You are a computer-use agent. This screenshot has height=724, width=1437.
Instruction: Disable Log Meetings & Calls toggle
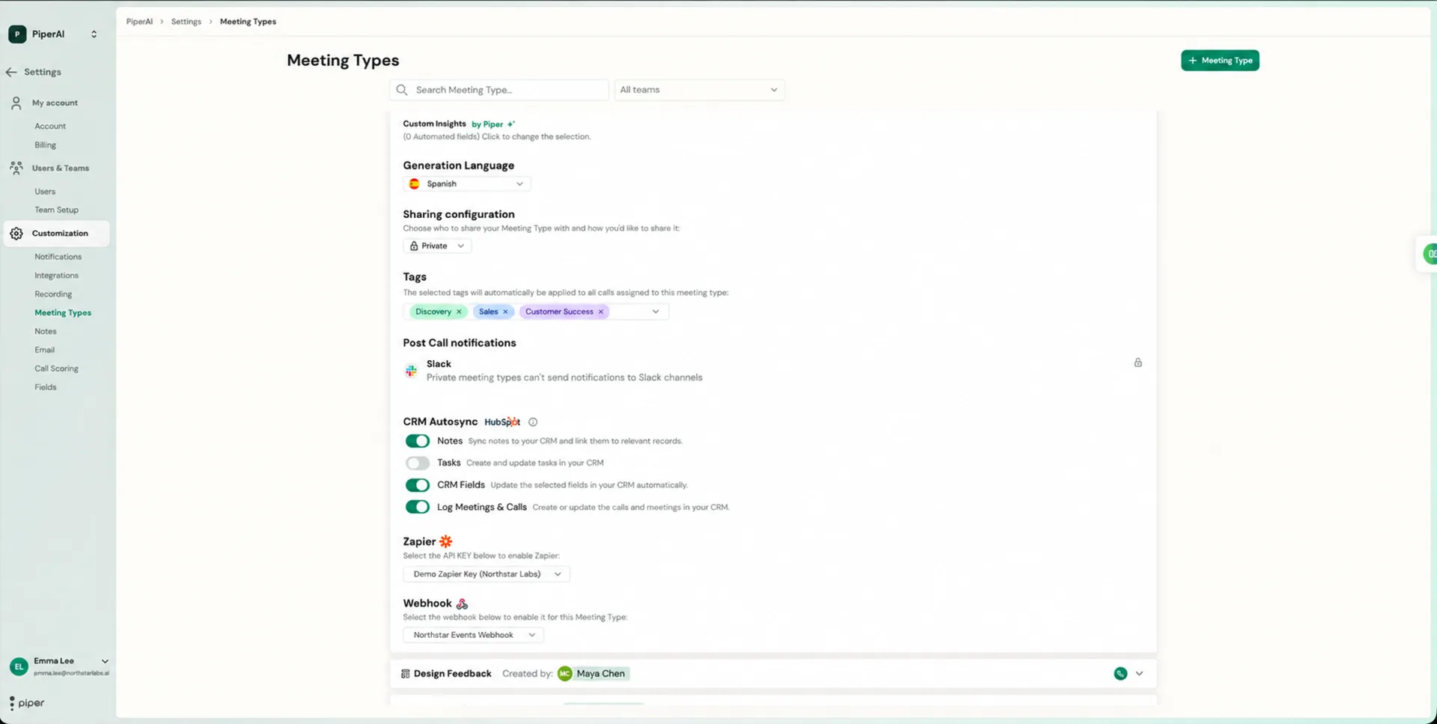coord(417,507)
